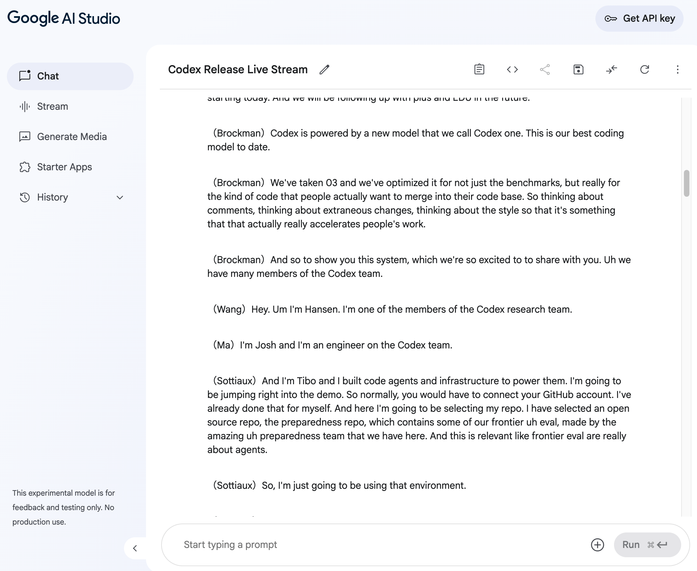Screen dimensions: 697x571
Task: Click the refresh icon to clear the chat
Action: [x=644, y=69]
